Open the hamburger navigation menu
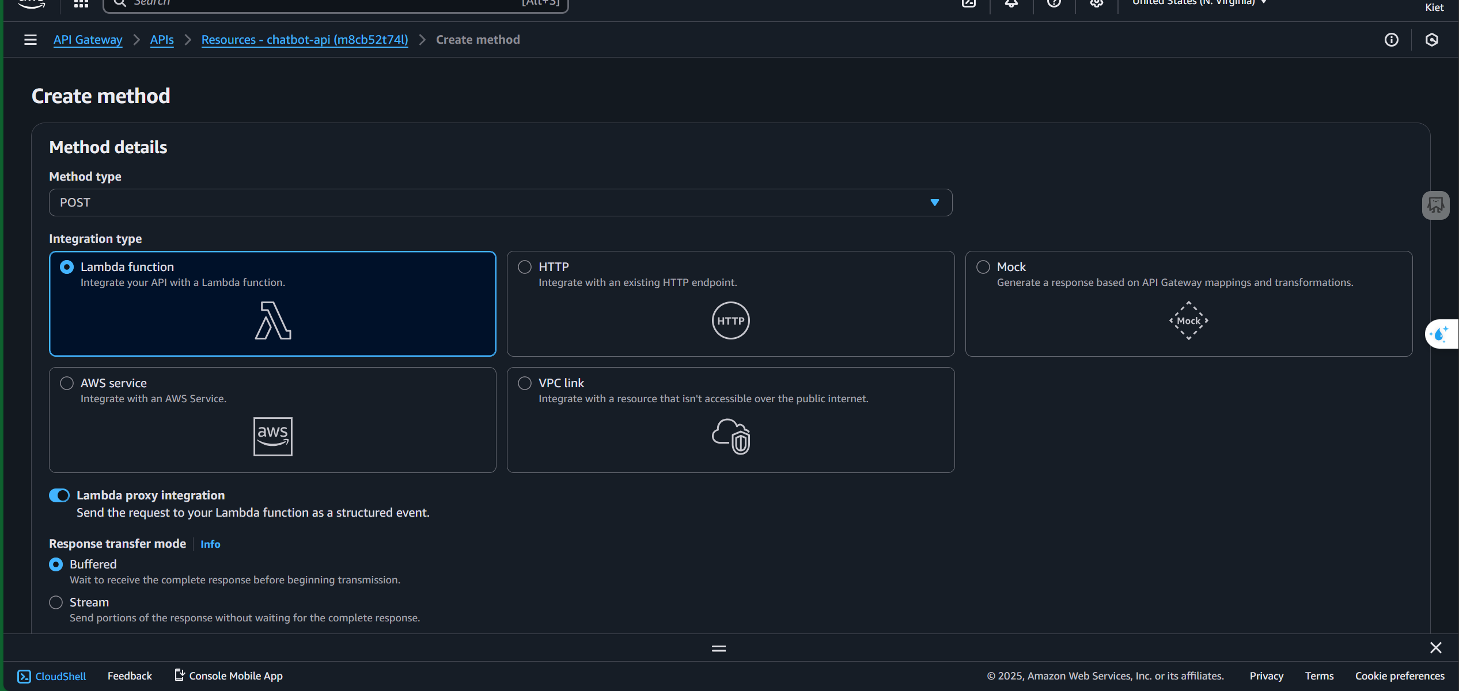 pyautogui.click(x=31, y=40)
